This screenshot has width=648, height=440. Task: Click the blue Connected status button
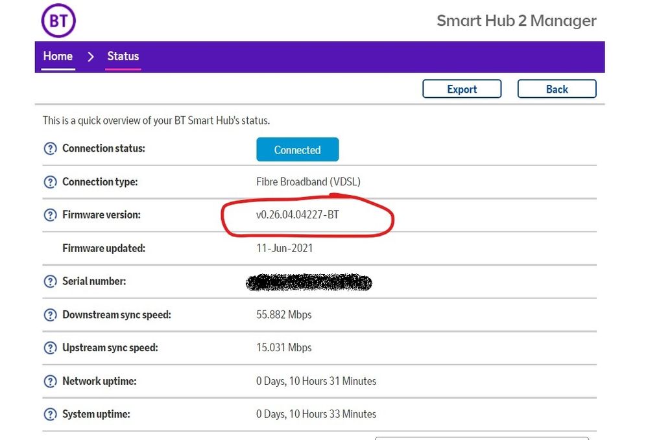(297, 150)
